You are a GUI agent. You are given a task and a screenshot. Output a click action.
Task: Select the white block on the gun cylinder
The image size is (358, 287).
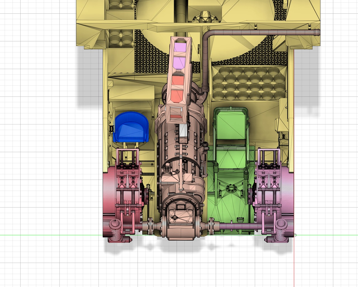[183, 131]
